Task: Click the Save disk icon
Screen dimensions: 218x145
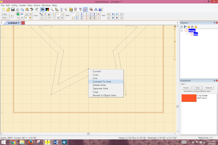Action: (13, 10)
